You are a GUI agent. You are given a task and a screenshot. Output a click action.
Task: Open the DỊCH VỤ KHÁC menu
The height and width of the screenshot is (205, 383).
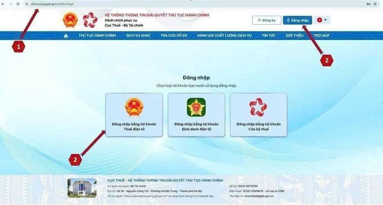point(138,35)
